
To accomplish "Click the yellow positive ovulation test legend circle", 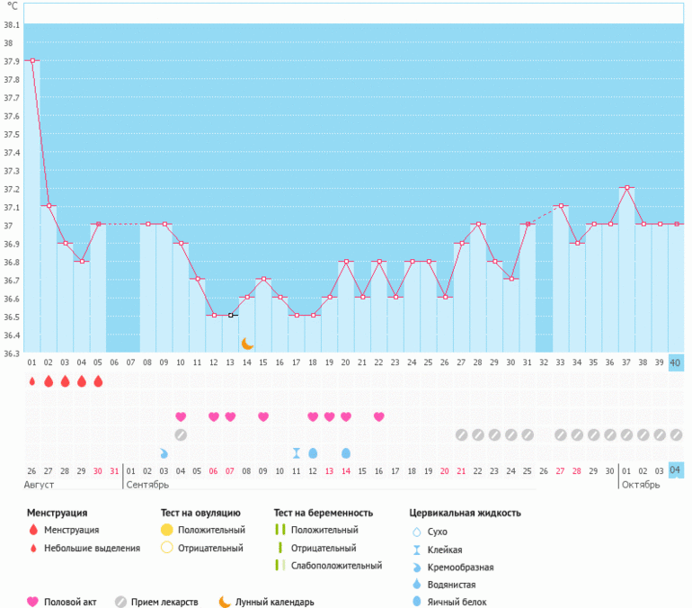I will (167, 530).
